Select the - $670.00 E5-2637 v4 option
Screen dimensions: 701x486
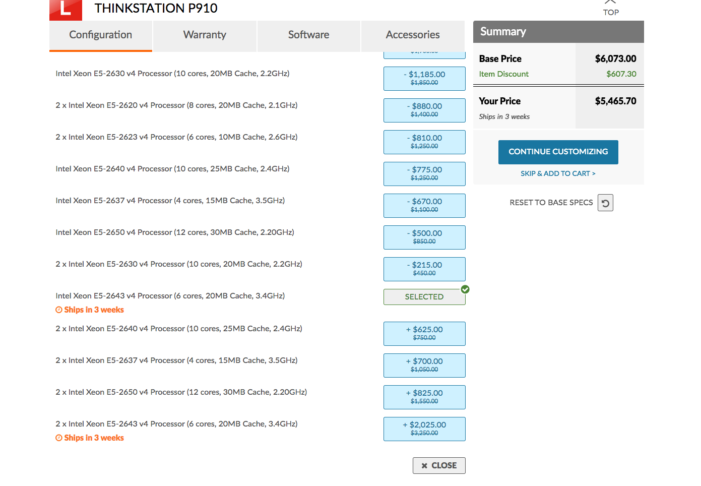point(424,205)
